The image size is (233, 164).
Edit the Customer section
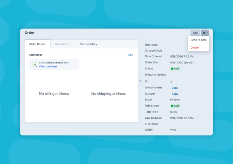pos(131,55)
